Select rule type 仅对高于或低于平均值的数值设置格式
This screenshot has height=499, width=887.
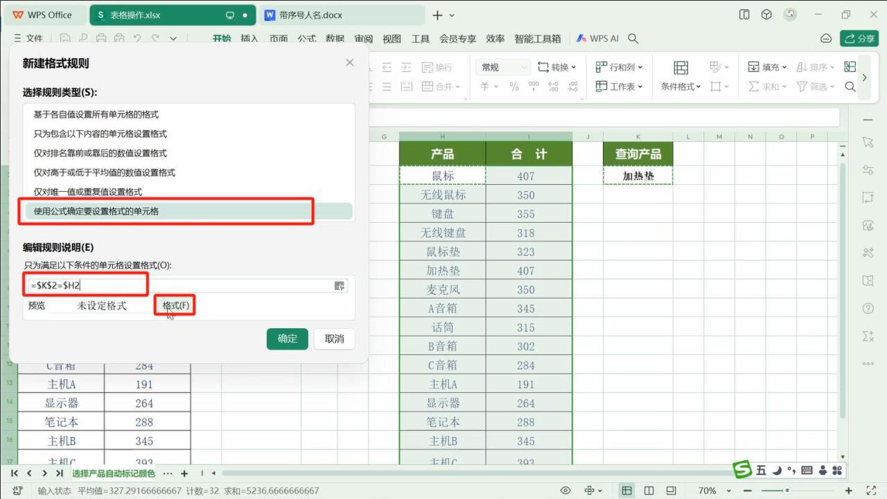(x=188, y=172)
